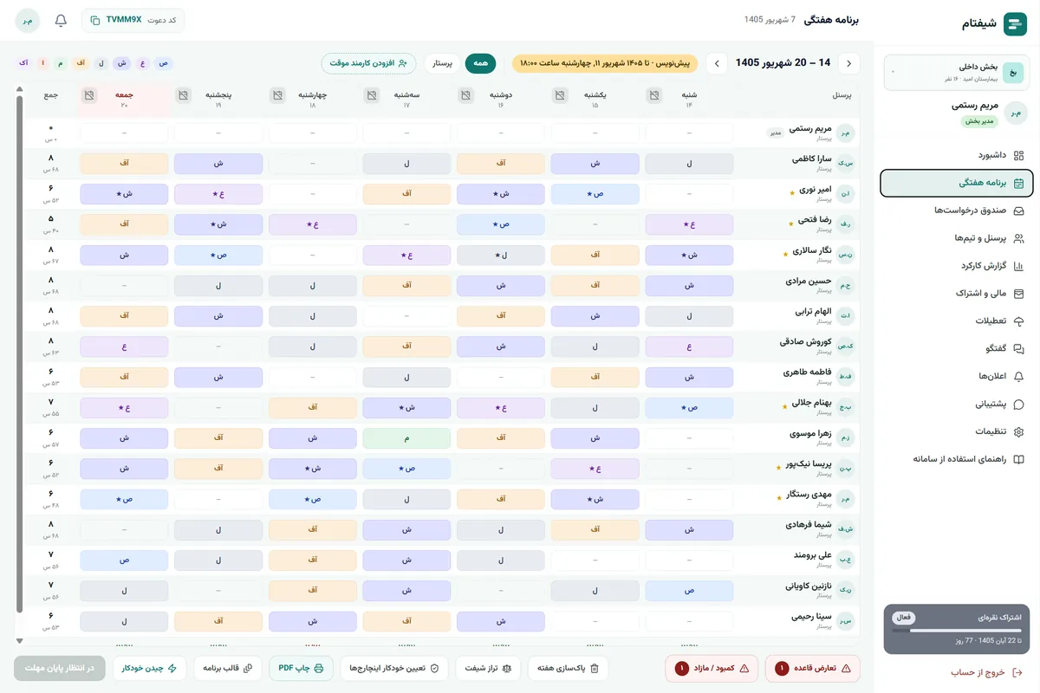Screen dimensions: 1040x693
Task: Select مریم رستمی's empty Saturday cell
Action: click(689, 133)
